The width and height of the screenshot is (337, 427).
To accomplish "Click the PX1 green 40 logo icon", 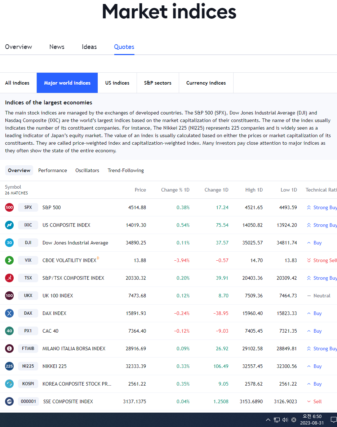I will click(x=9, y=331).
